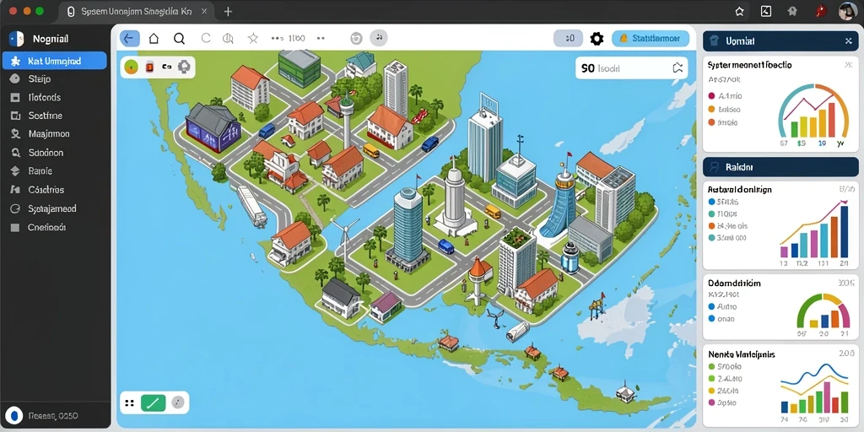
Task: Click the toolbar three-dots menu before 1l60
Action: [x=277, y=39]
